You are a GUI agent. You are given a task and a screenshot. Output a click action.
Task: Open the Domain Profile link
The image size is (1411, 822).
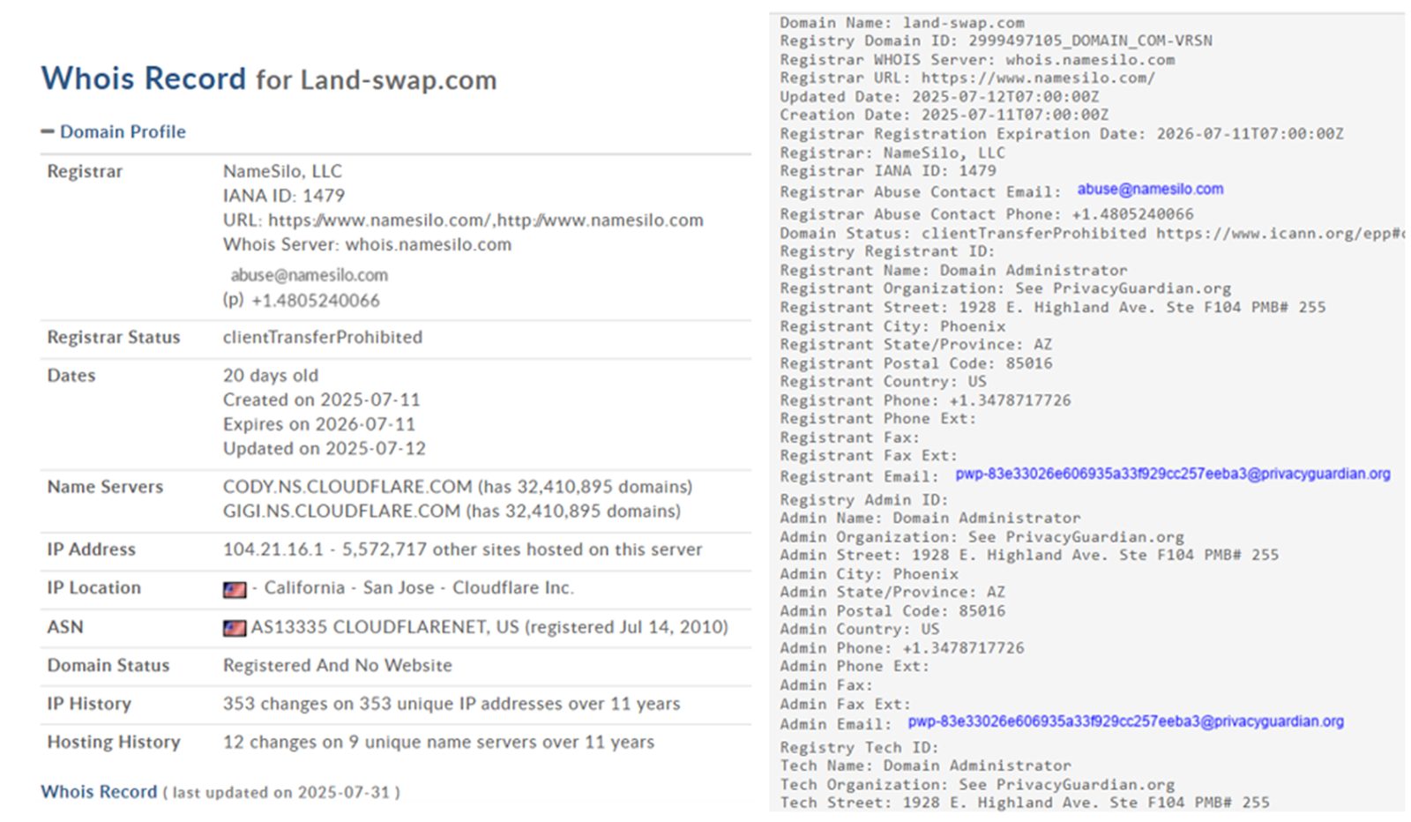(123, 131)
